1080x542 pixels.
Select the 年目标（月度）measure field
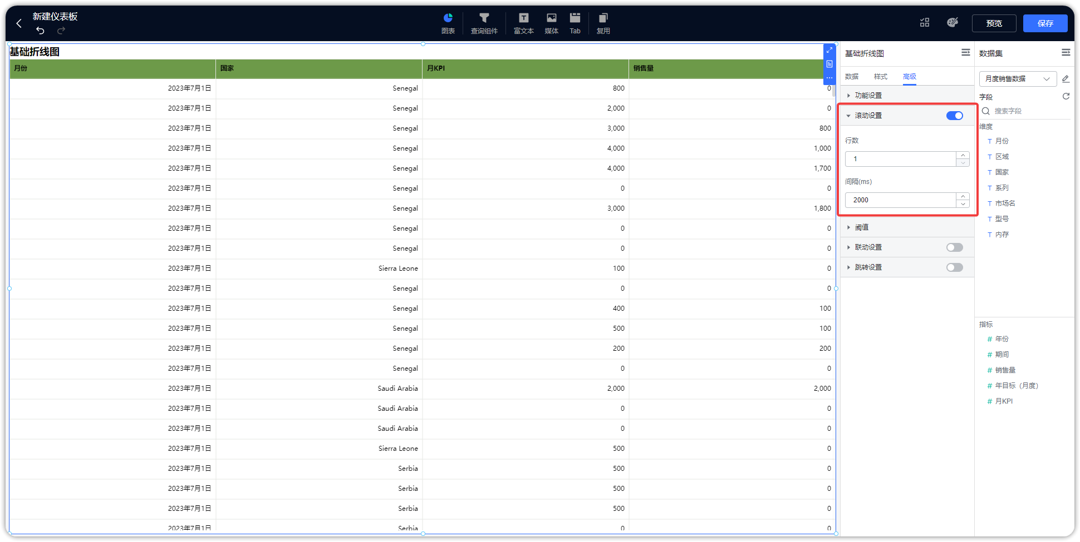pos(1012,386)
